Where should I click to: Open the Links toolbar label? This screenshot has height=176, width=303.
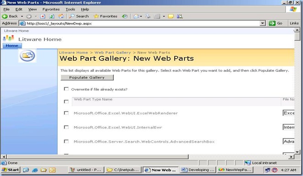pyautogui.click(x=294, y=23)
